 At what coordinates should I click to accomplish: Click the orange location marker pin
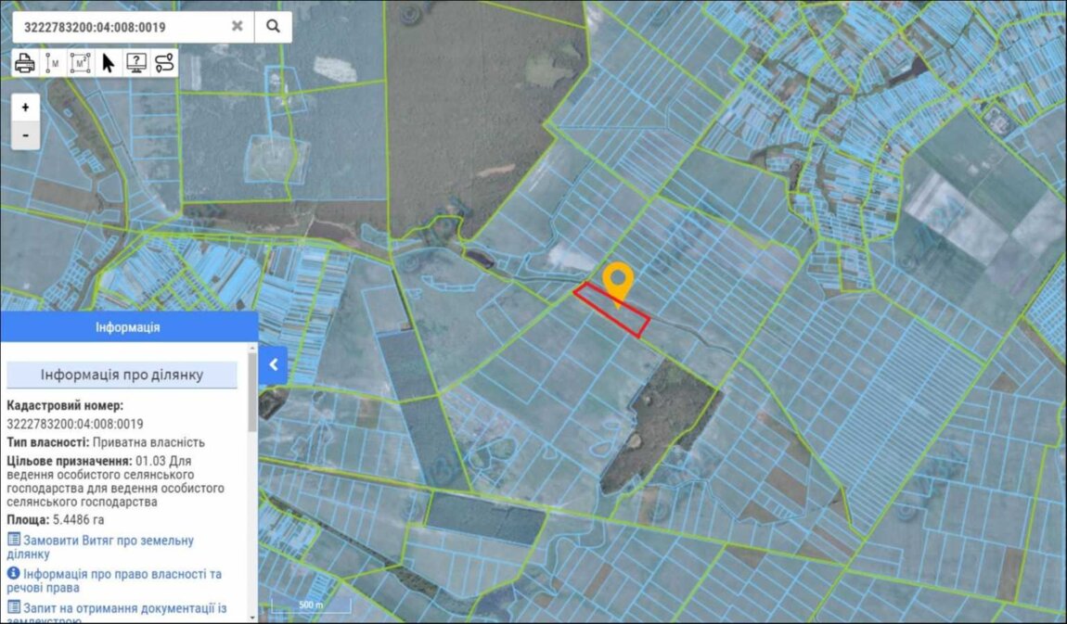tap(617, 279)
